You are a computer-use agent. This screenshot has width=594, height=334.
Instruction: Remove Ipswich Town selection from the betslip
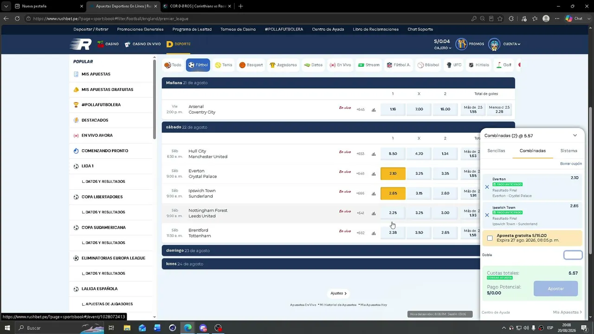pos(487,215)
